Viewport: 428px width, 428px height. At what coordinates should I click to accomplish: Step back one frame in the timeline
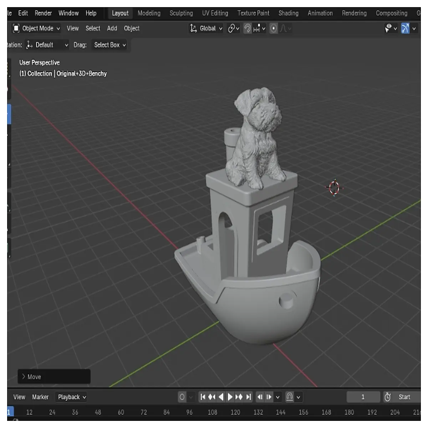tap(260, 397)
